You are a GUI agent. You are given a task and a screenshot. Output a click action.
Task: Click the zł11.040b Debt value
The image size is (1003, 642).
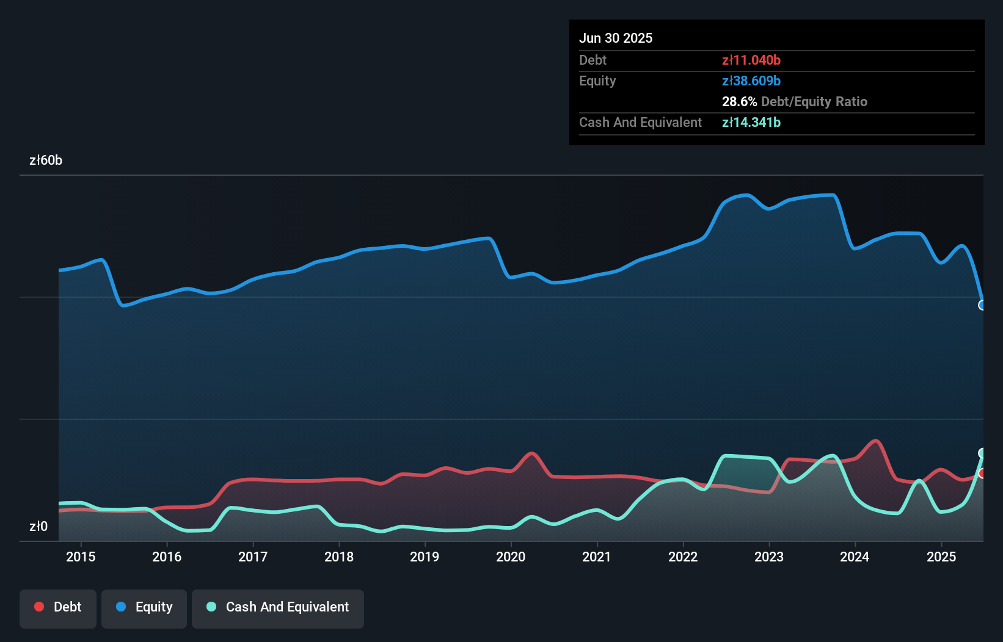pyautogui.click(x=751, y=60)
